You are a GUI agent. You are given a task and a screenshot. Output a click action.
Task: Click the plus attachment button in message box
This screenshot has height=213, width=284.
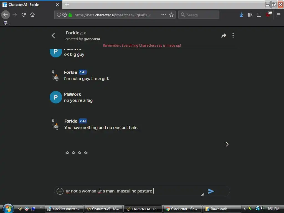point(60,191)
